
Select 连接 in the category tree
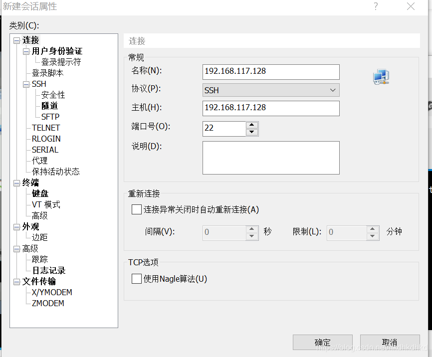(x=31, y=40)
